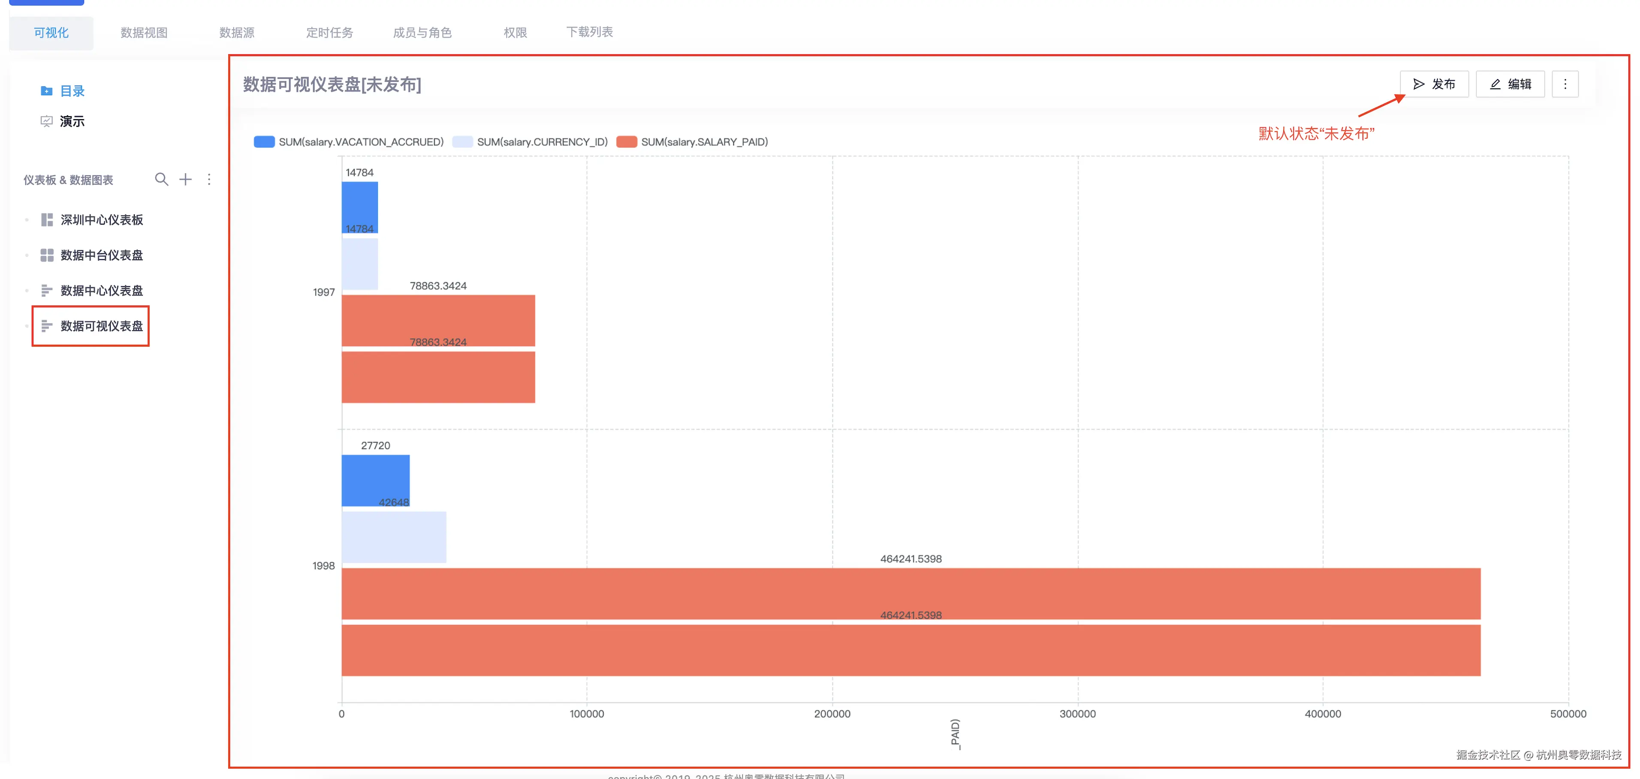The width and height of the screenshot is (1640, 779).
Task: Click the 编辑 edit button
Action: 1510,84
